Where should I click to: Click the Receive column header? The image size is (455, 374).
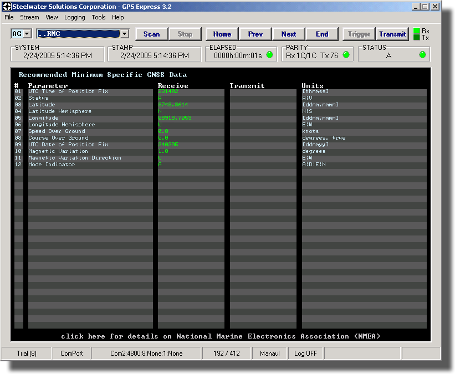(173, 86)
